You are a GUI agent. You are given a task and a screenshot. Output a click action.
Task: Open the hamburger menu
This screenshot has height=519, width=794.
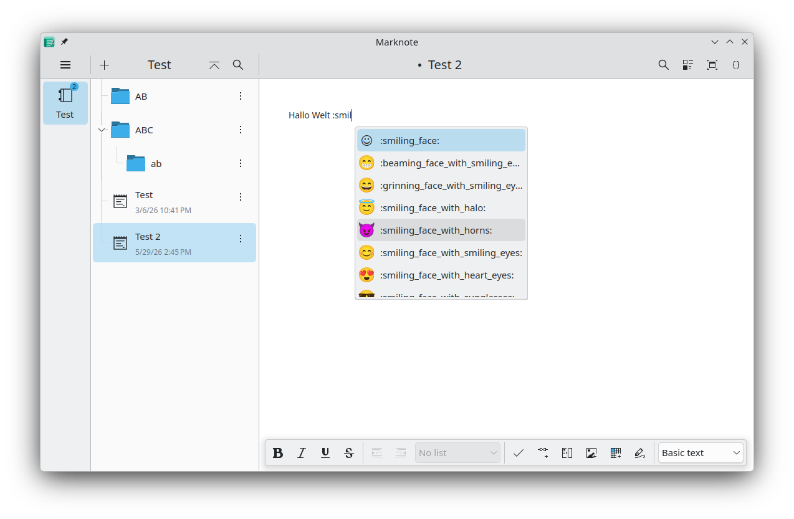pyautogui.click(x=65, y=65)
